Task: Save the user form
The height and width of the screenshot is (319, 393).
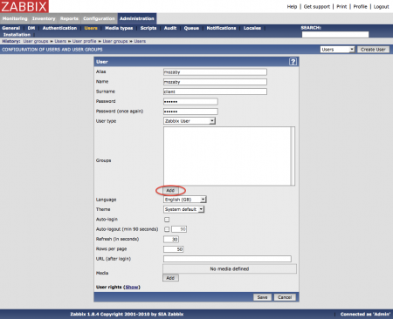Action: click(262, 297)
